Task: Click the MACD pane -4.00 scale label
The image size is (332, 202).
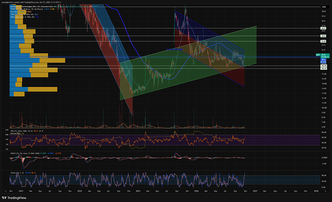Action: click(324, 164)
